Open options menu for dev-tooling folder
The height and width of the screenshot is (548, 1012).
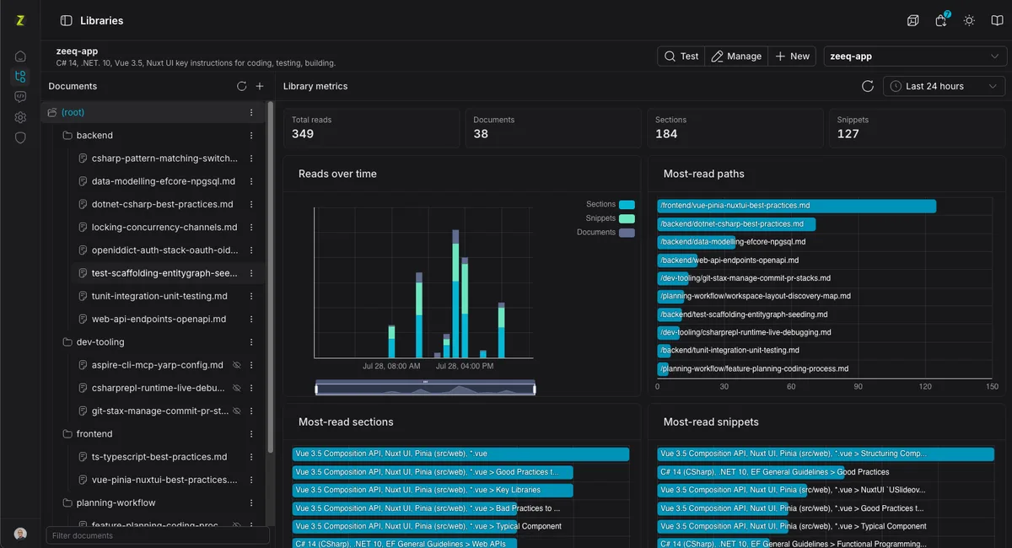(251, 342)
